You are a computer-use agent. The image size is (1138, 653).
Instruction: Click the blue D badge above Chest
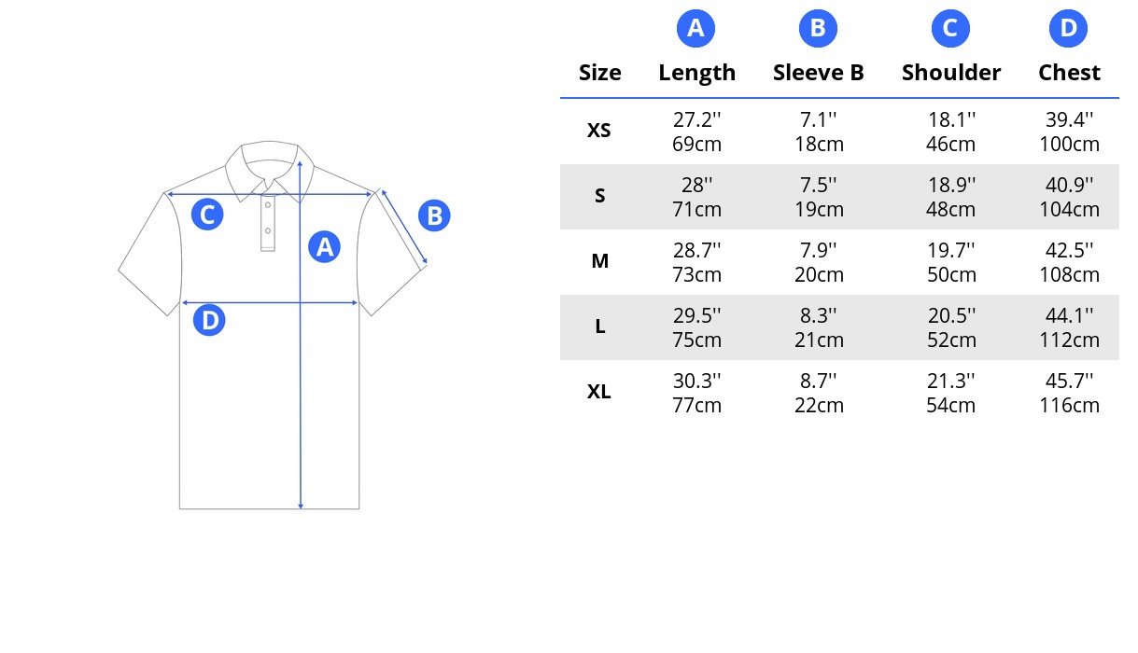[x=1069, y=29]
